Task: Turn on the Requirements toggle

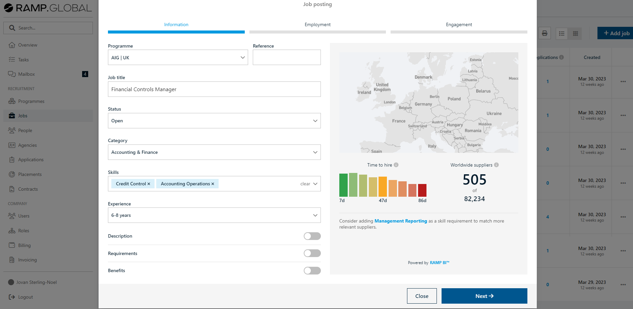Action: click(312, 253)
